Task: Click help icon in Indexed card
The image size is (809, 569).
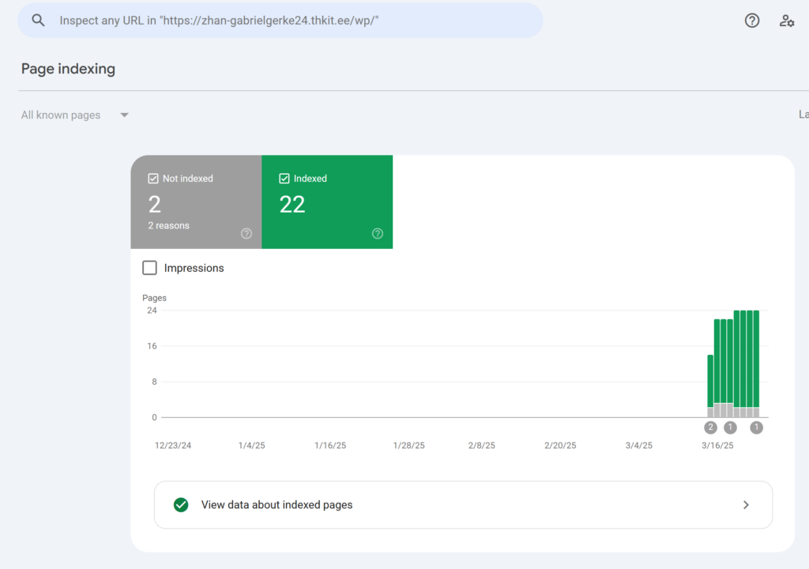Action: (378, 233)
